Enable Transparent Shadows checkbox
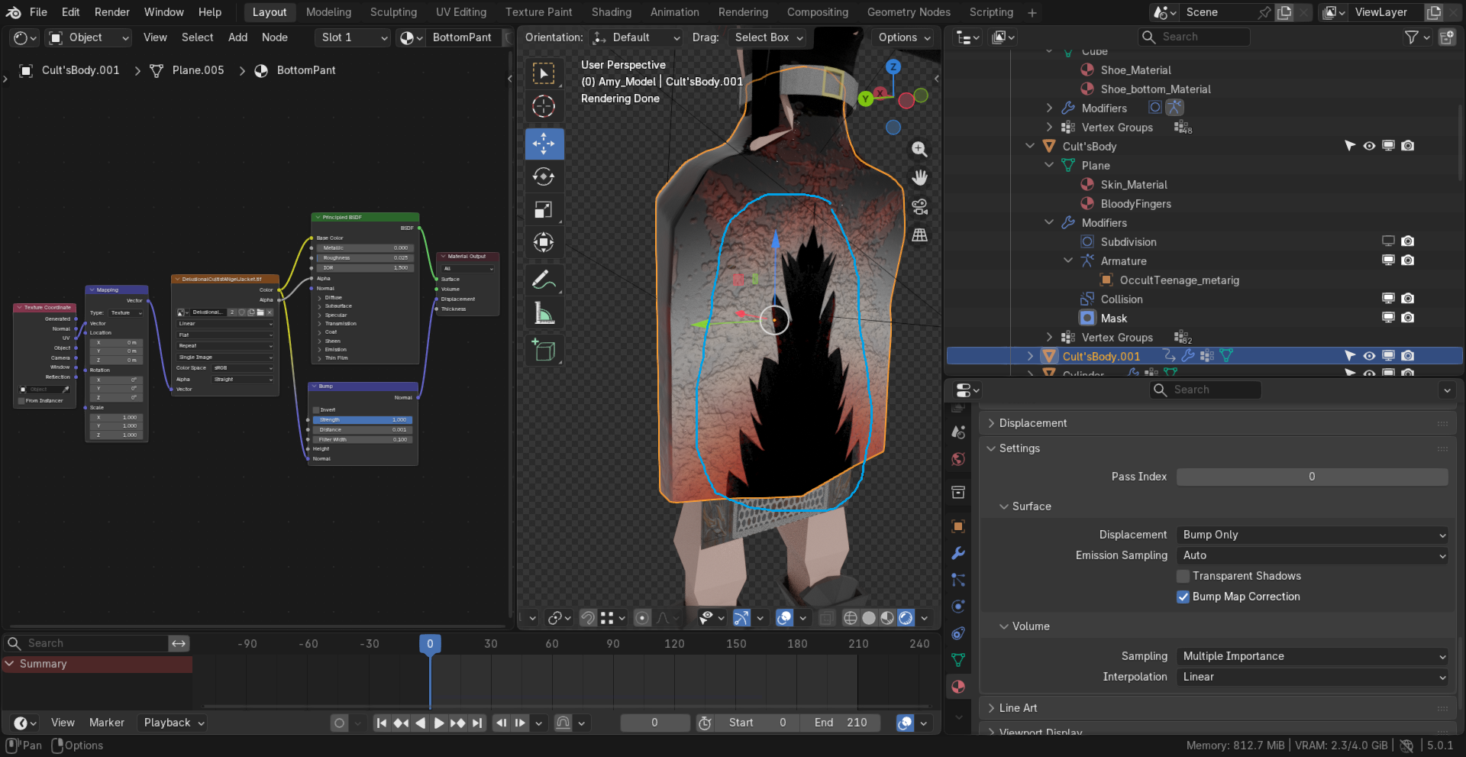This screenshot has width=1466, height=757. (1183, 576)
